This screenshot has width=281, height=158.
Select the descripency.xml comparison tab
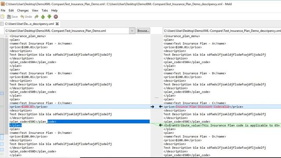(29, 24)
